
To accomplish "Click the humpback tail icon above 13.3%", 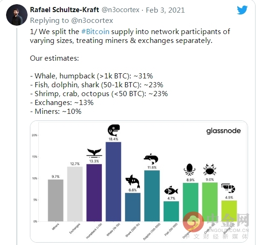I will [x=94, y=153].
